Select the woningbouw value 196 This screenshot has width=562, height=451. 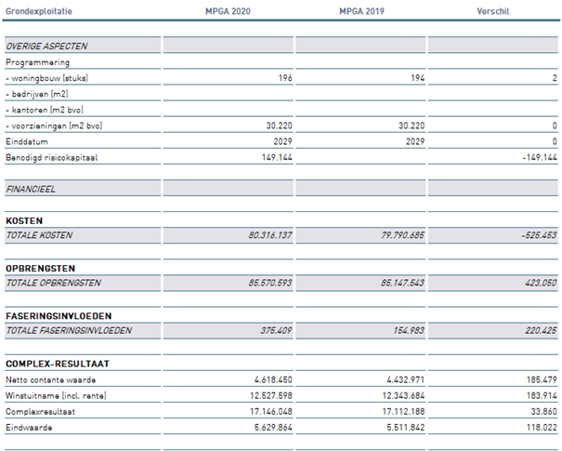[285, 78]
